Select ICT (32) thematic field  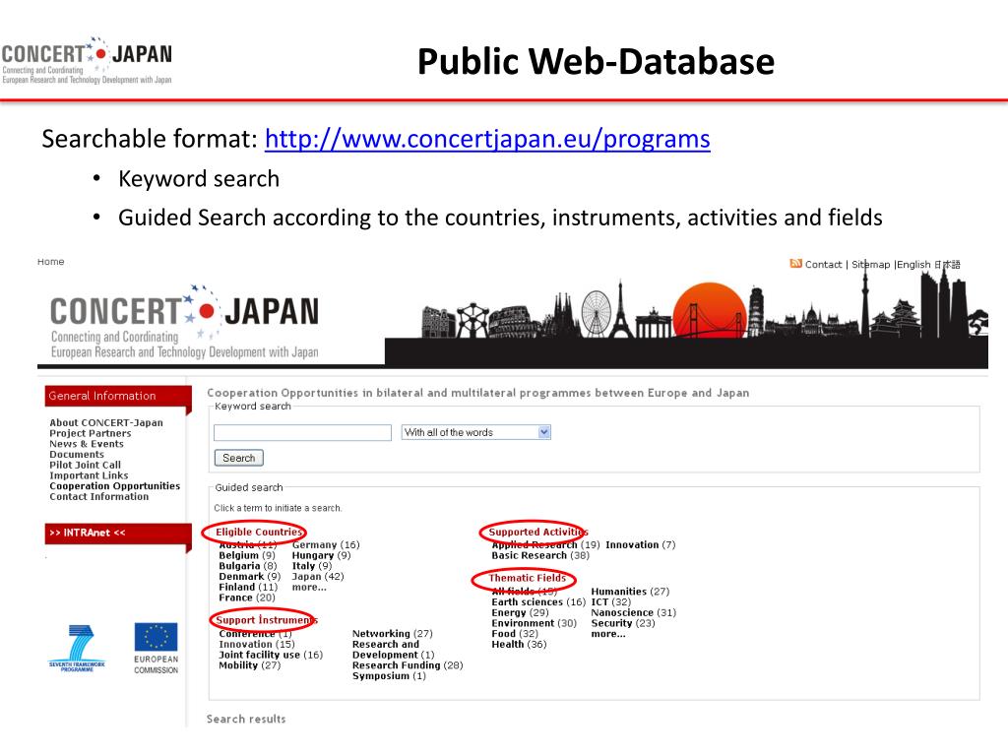pos(610,602)
